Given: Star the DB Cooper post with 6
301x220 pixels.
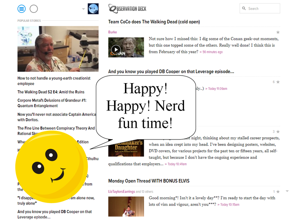Looking at the screenshot, I should coord(278,82).
